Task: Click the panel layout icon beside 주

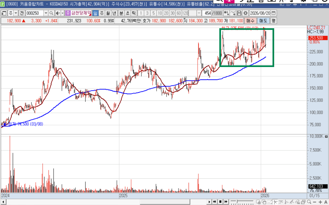Action: [x=4, y=13]
